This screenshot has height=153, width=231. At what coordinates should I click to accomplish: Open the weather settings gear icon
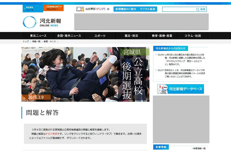[108, 9]
